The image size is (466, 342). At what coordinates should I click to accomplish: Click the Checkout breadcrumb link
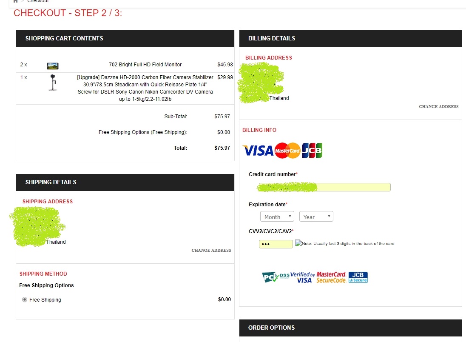coord(38,1)
